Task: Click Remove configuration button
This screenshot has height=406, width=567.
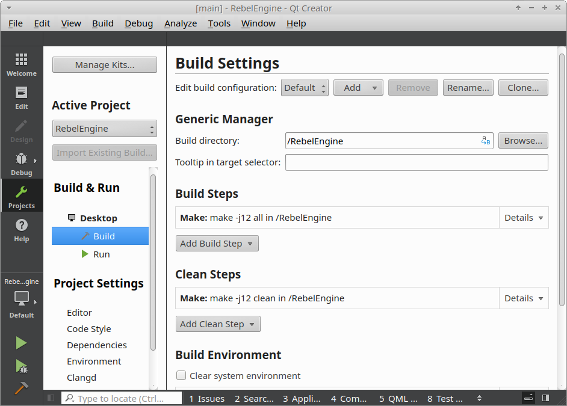Action: click(413, 87)
